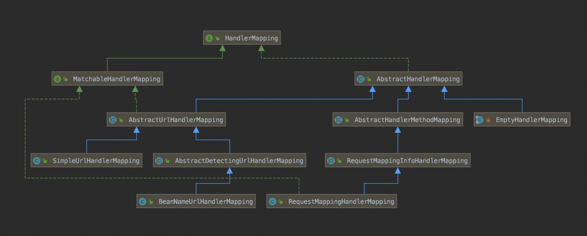The image size is (587, 236).
Task: Select the AbstractHandlerMethodMapping node
Action: coord(407,119)
